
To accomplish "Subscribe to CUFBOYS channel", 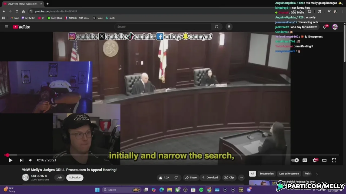I will pyautogui.click(x=75, y=178).
